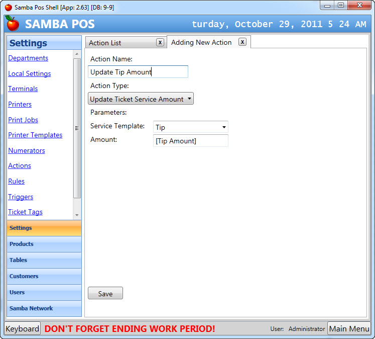Click the Action Name input field

[x=138, y=71]
